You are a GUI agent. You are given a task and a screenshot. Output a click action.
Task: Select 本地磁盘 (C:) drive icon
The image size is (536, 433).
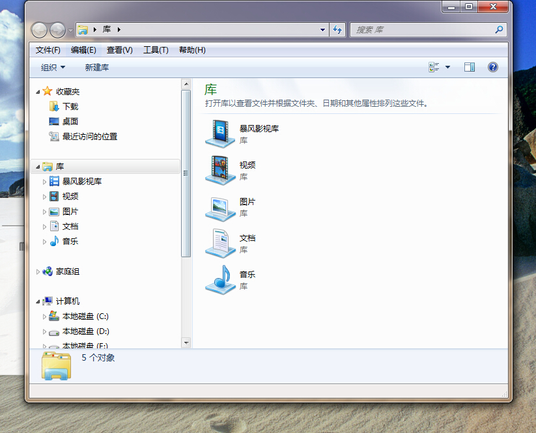click(53, 316)
